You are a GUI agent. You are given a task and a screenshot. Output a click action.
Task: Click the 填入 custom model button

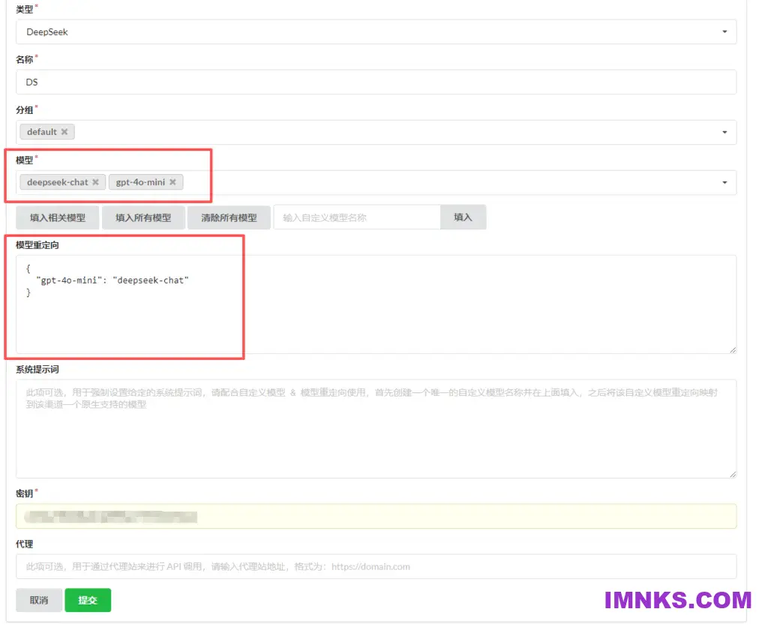463,217
